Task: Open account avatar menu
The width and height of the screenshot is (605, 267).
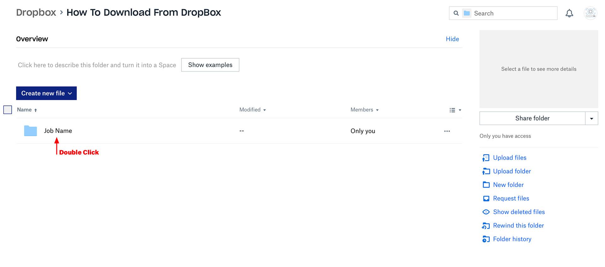Action: pos(591,13)
